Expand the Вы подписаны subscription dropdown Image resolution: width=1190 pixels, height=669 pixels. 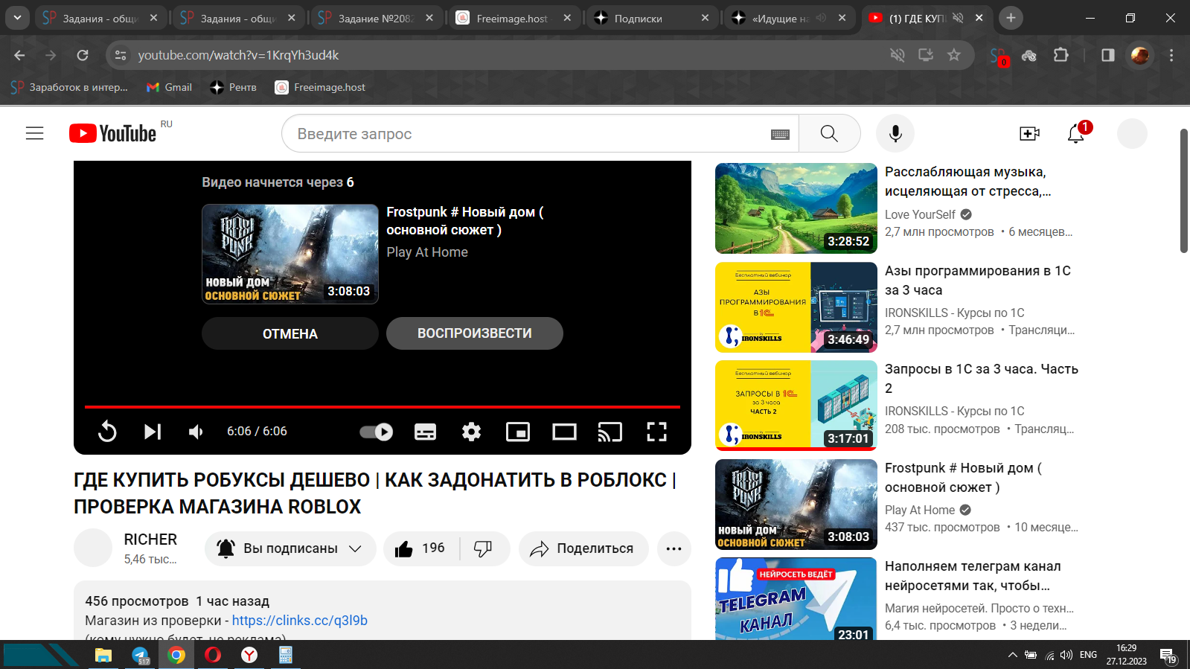290,549
